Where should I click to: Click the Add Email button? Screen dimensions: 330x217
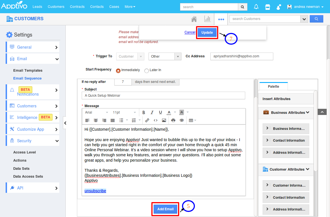point(165,209)
